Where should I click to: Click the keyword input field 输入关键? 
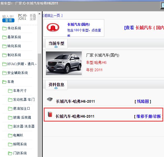pyautogui.click(x=8, y=17)
